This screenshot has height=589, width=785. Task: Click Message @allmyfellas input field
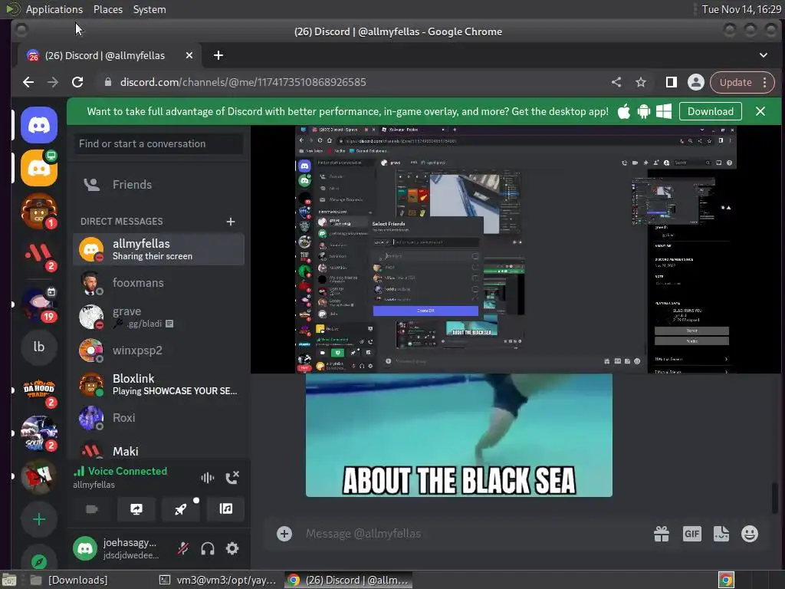471,534
